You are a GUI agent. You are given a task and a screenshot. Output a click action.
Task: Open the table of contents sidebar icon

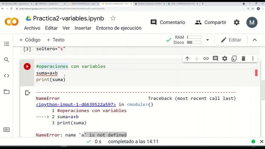pyautogui.click(x=7, y=44)
